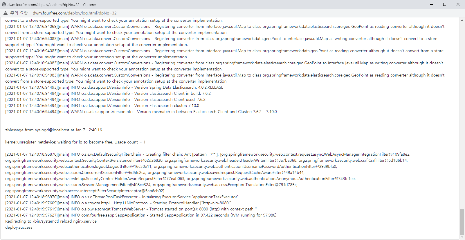Click the 'Message from syslogd@localhost' line
This screenshot has height=240, width=465.
(55, 130)
